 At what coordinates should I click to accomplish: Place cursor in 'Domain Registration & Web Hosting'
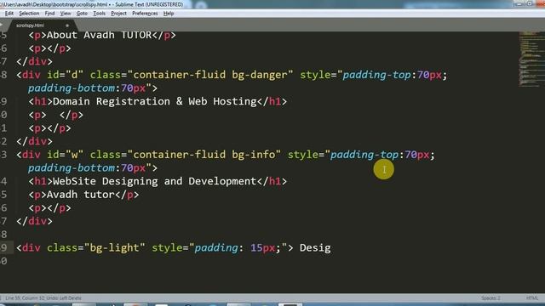tap(155, 102)
